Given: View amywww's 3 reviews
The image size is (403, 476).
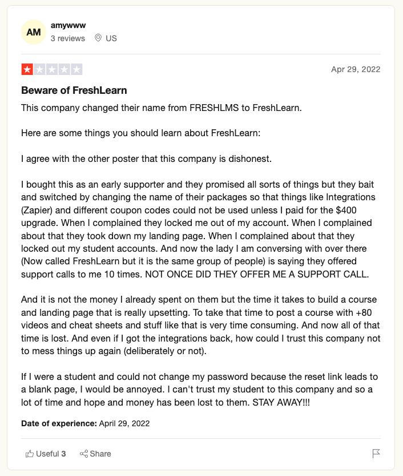Looking at the screenshot, I should 67,39.
